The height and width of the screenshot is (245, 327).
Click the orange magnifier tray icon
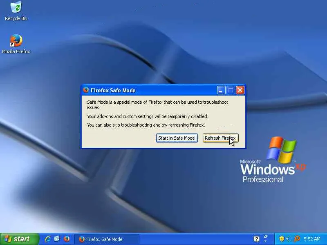pyautogui.click(x=297, y=239)
